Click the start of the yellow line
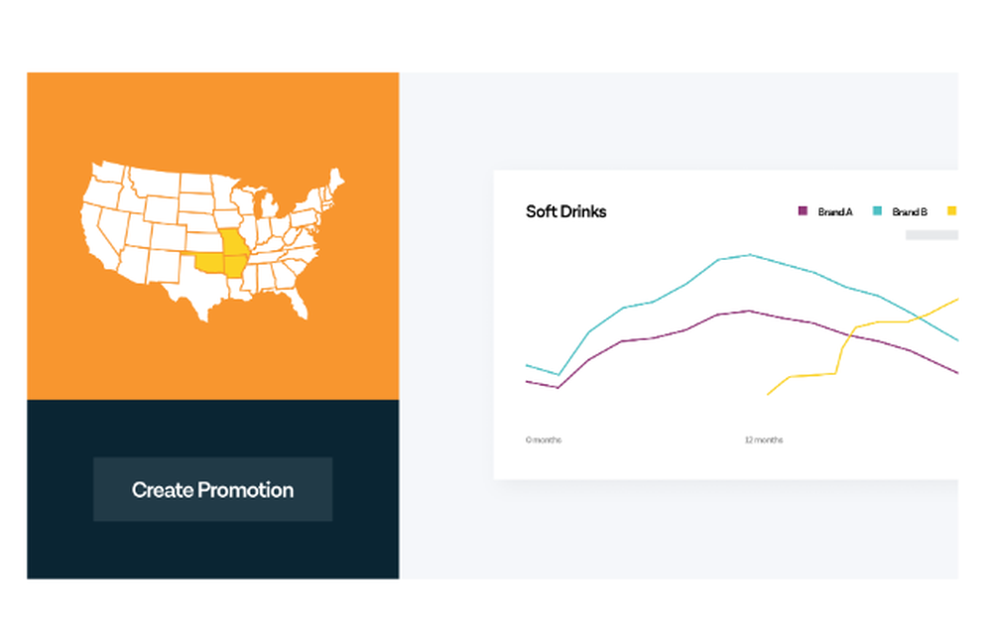The image size is (992, 636). (768, 394)
